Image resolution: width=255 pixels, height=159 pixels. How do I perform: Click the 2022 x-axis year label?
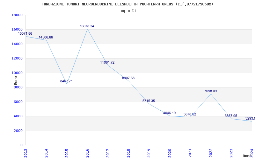coord(211,153)
